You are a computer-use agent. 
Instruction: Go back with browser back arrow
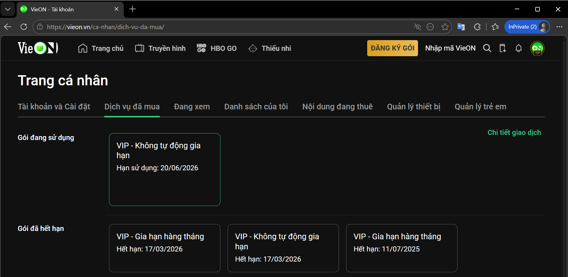(x=8, y=27)
